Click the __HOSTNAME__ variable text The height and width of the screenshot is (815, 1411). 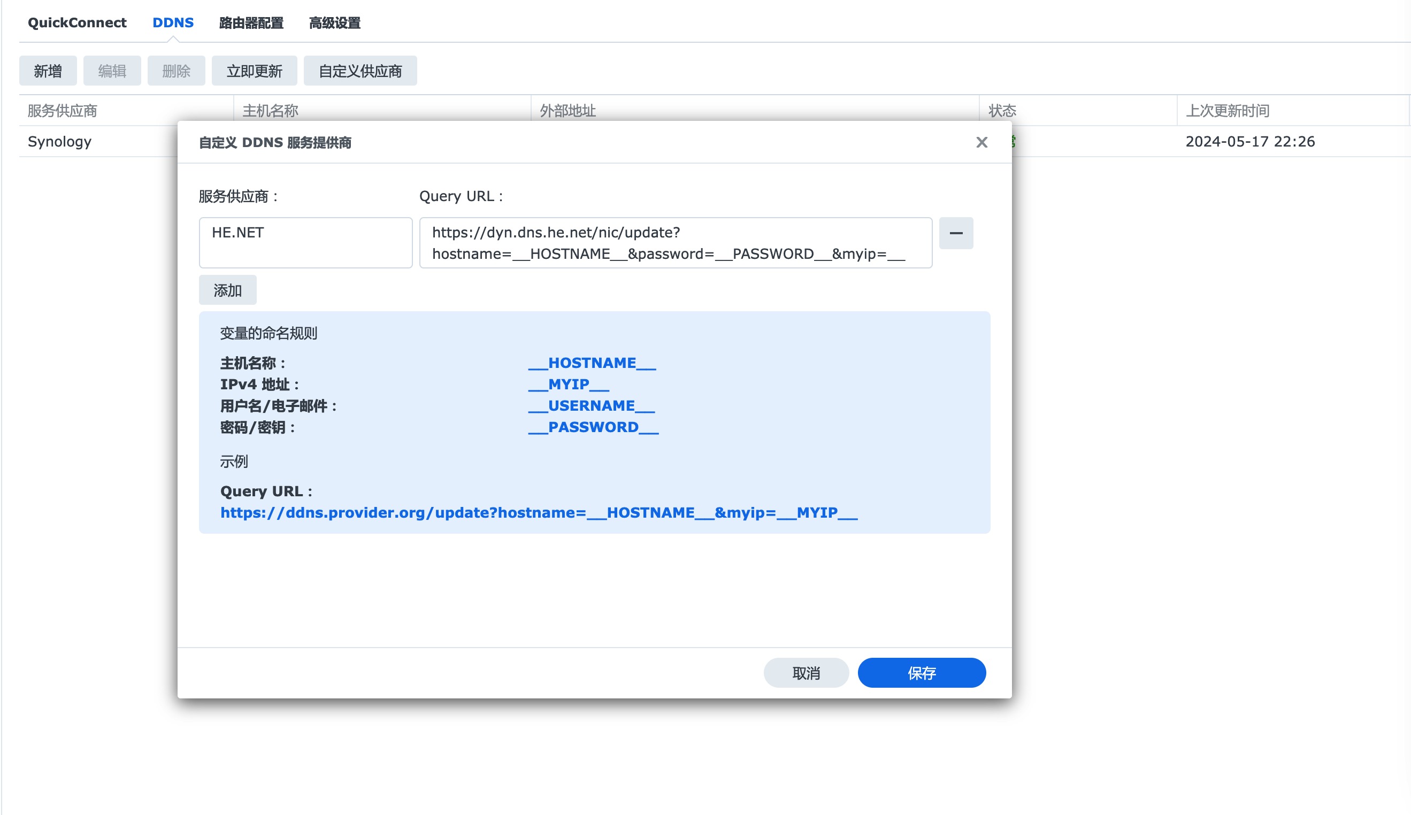coord(592,363)
